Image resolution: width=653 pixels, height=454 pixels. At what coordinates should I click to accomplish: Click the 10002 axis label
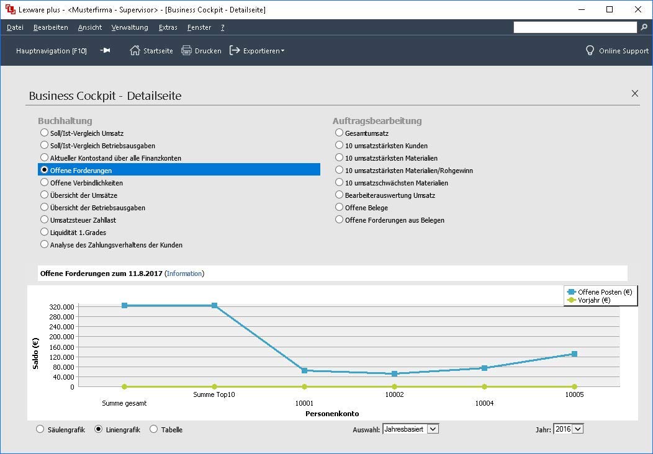pyautogui.click(x=394, y=394)
